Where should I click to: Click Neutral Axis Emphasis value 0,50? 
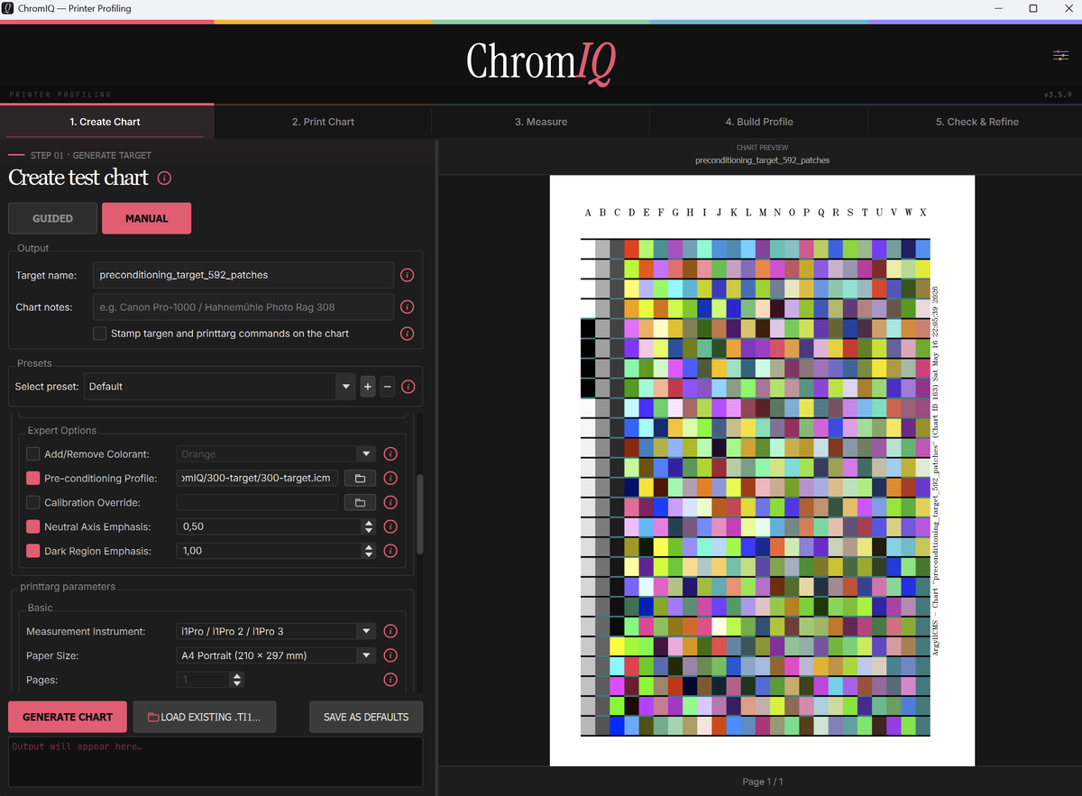tap(268, 526)
